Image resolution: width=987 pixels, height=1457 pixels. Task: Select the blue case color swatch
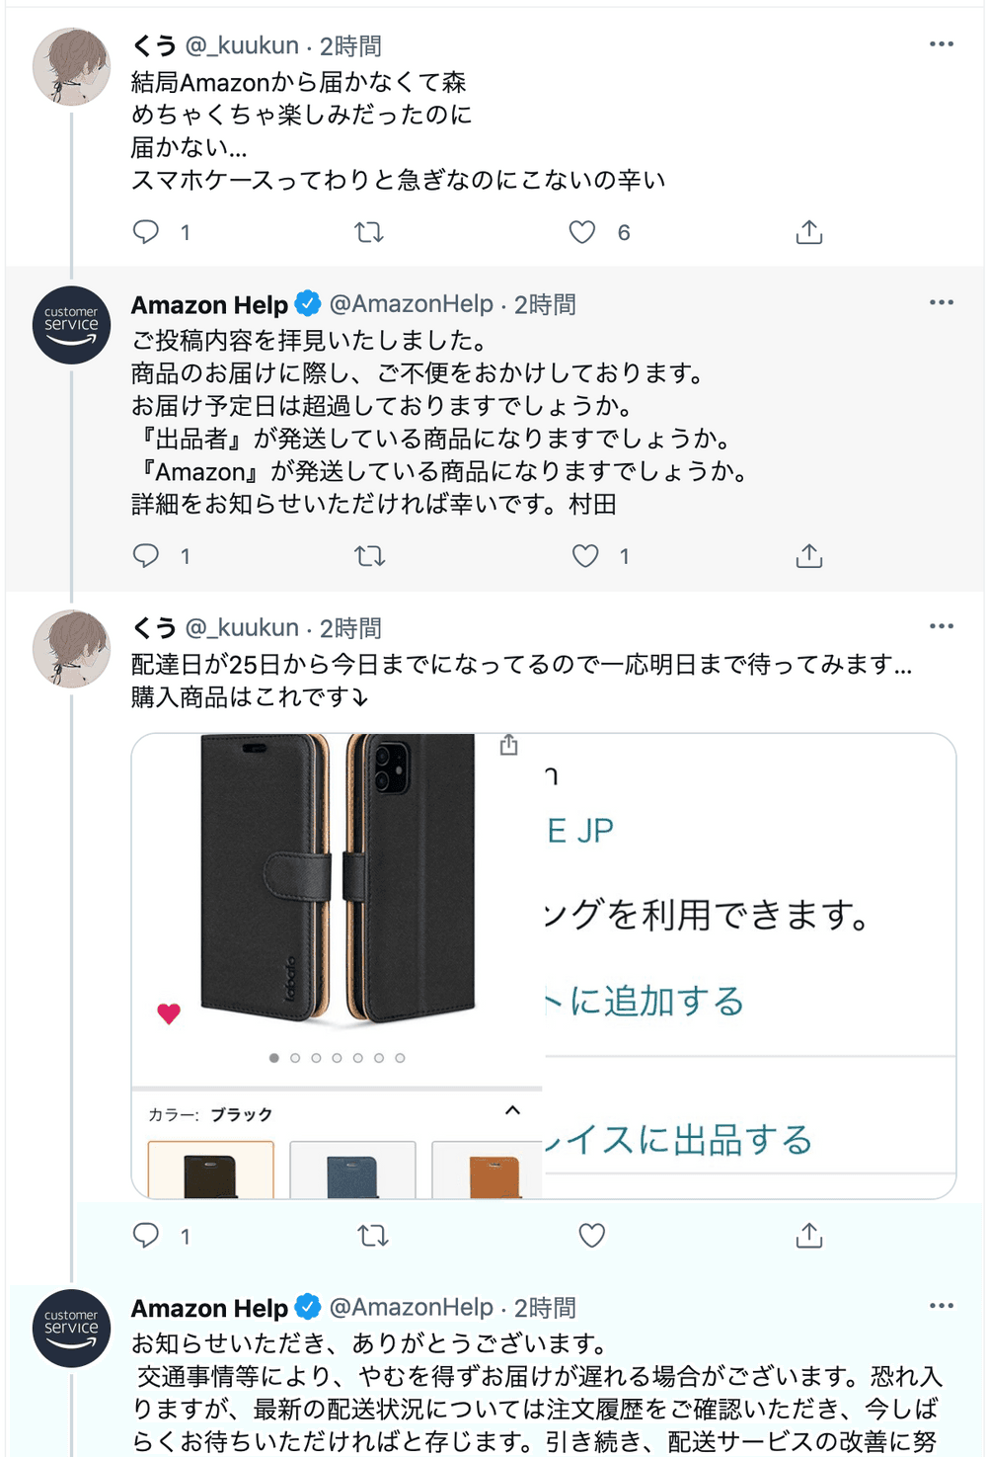(x=352, y=1171)
